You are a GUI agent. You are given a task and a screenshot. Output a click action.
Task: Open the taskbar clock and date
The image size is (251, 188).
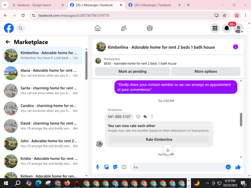pos(230,183)
